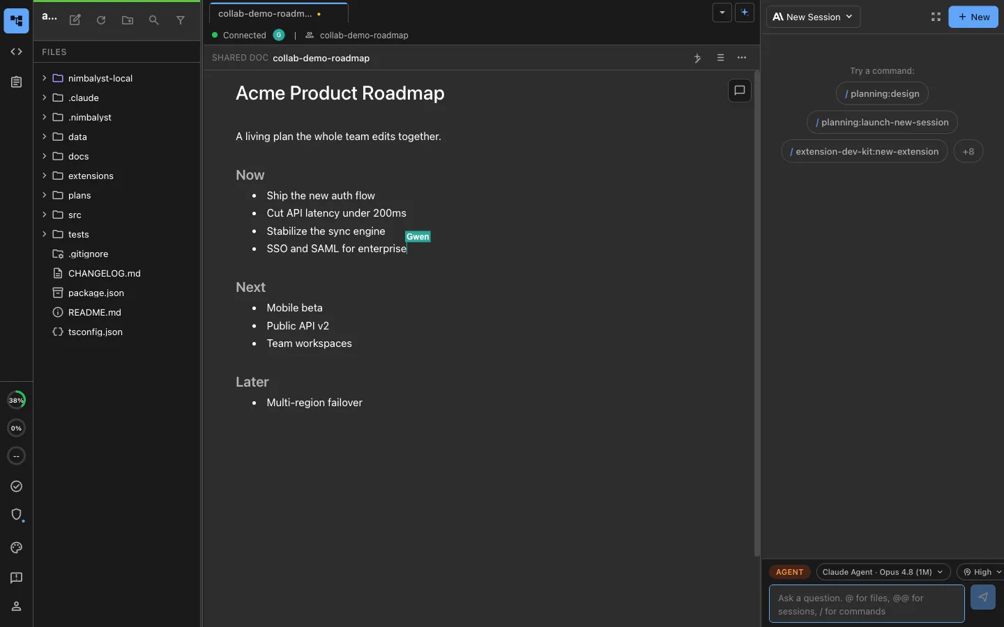
Task: Click the blue New button
Action: [973, 17]
